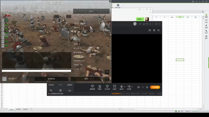Open the phone screen-cast source icon
This screenshot has height=117, width=209.
coord(107,87)
